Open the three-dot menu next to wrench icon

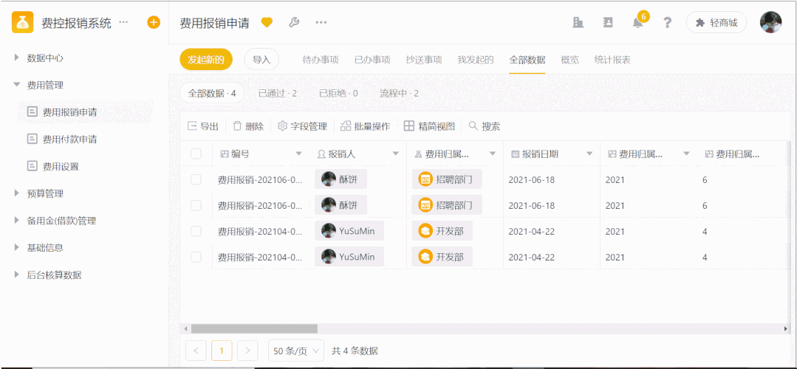point(321,22)
